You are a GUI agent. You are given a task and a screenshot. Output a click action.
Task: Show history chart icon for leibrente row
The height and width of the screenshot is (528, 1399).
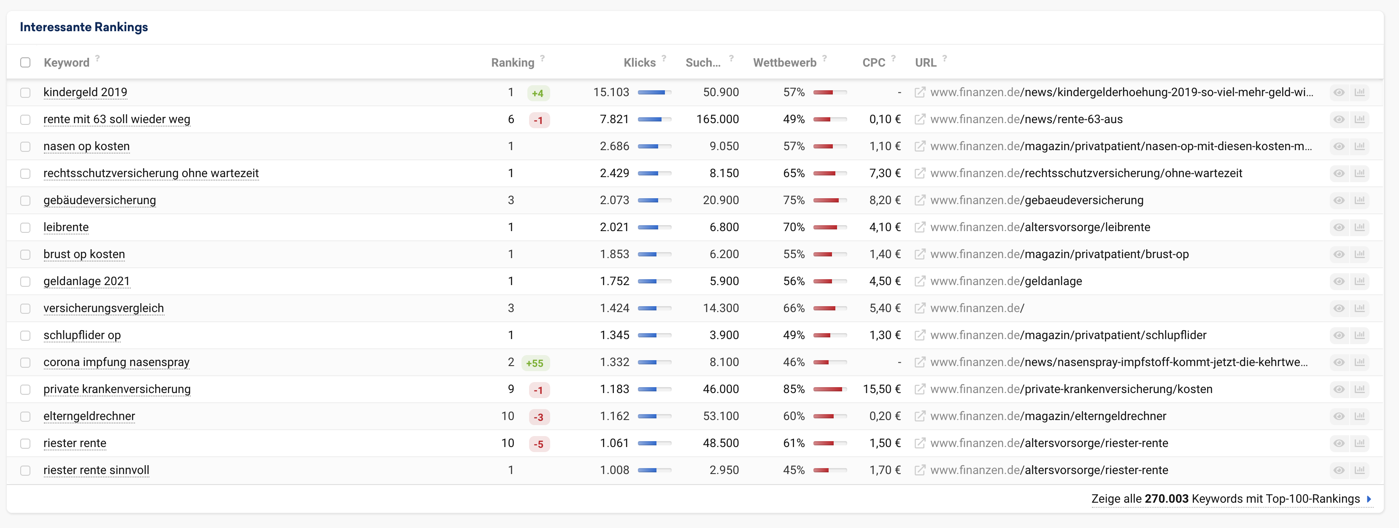point(1359,227)
